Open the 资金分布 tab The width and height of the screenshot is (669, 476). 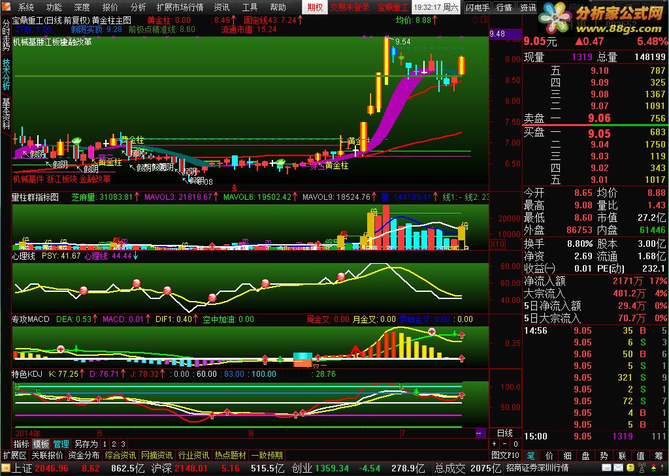(x=84, y=456)
